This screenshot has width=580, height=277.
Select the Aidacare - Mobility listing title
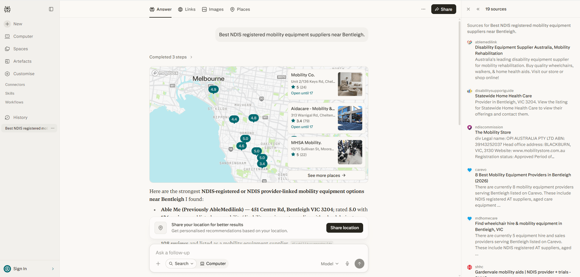click(x=313, y=109)
